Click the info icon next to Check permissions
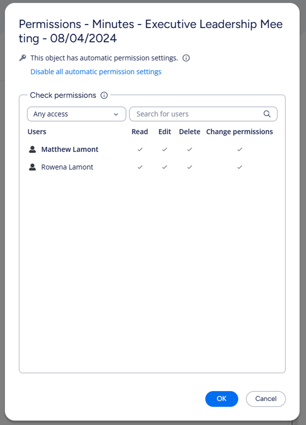306x425 pixels. pyautogui.click(x=104, y=95)
